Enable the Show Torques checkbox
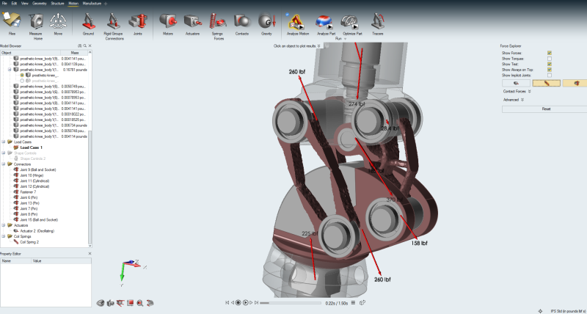The image size is (587, 314). [549, 59]
